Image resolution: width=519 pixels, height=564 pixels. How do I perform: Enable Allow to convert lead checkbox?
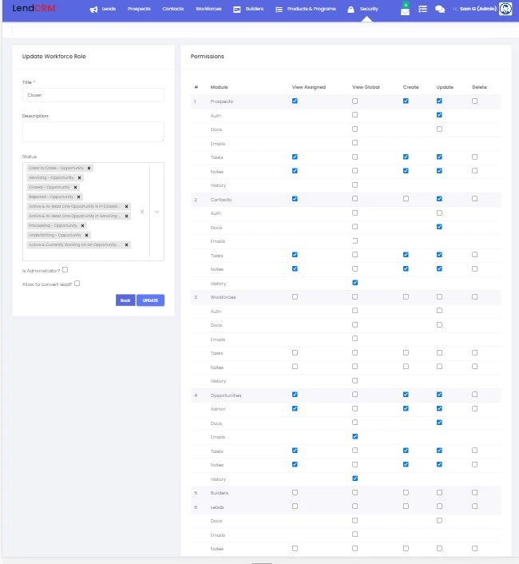pos(77,284)
